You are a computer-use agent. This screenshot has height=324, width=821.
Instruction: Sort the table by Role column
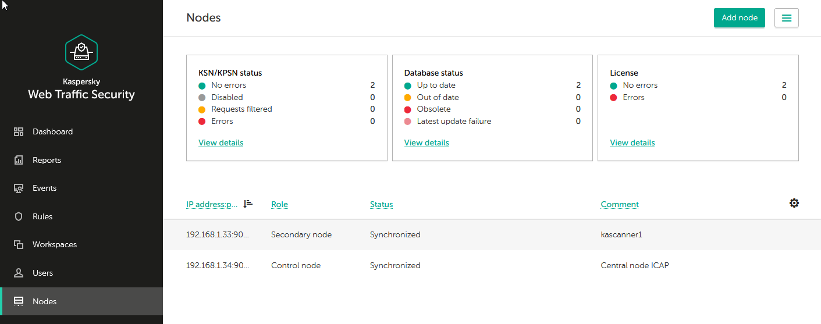coord(279,205)
